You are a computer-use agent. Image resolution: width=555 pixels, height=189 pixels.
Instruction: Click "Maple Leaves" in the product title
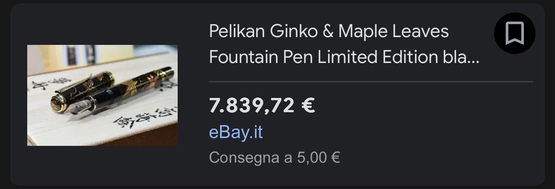(x=393, y=31)
